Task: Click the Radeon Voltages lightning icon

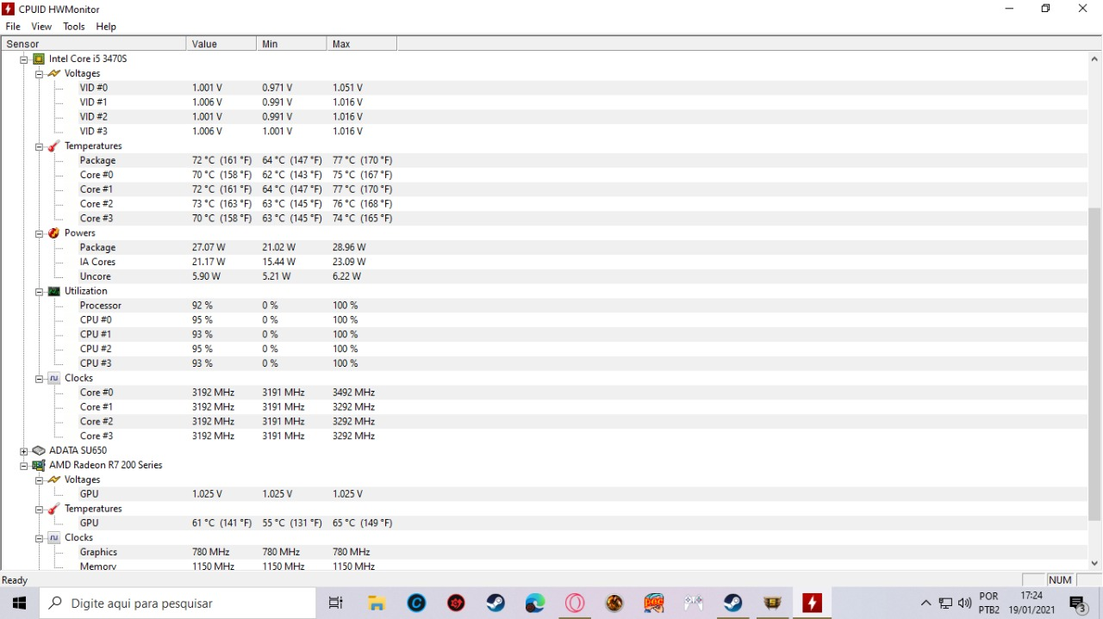Action: point(54,480)
